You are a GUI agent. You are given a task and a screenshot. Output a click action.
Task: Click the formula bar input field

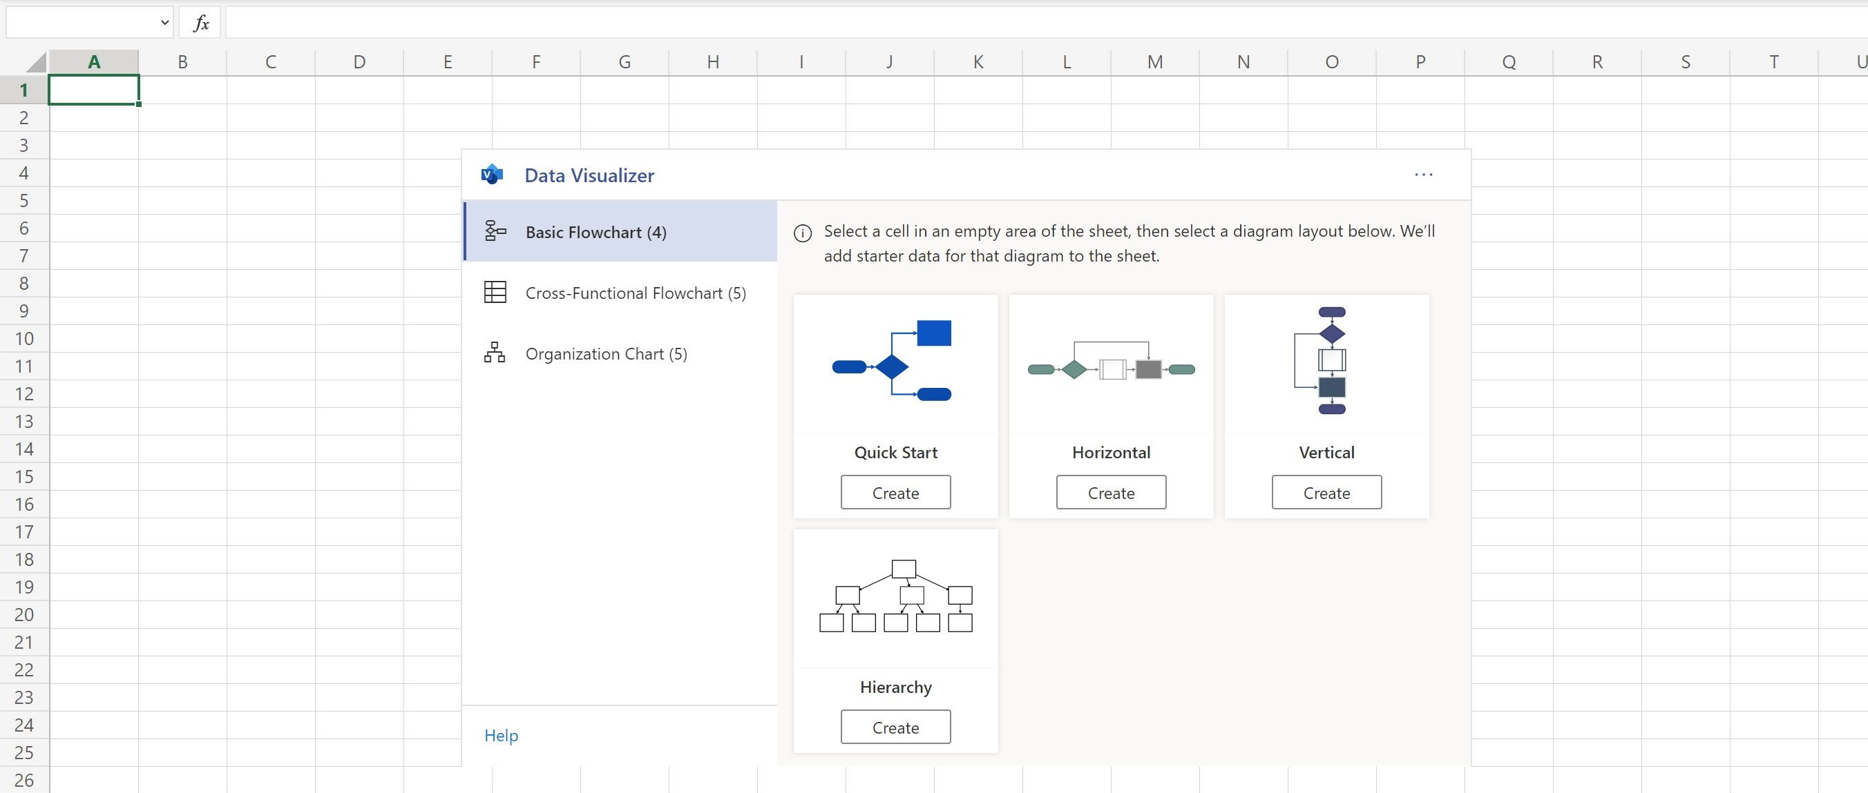(x=1016, y=23)
